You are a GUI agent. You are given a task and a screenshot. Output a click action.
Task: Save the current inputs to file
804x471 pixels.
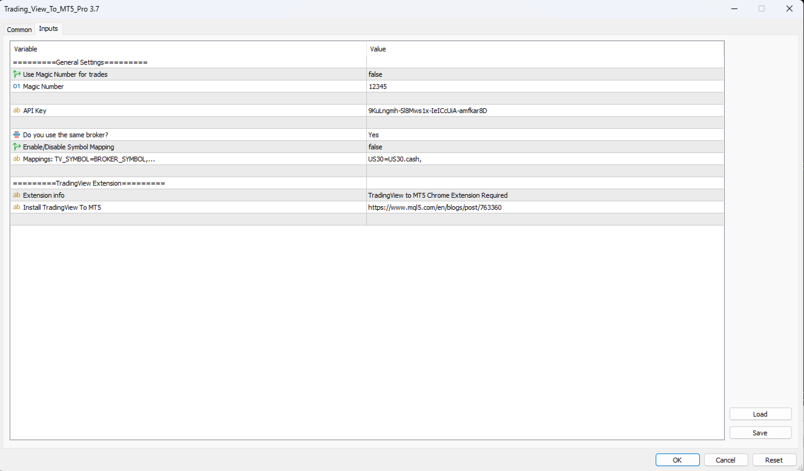tap(760, 433)
